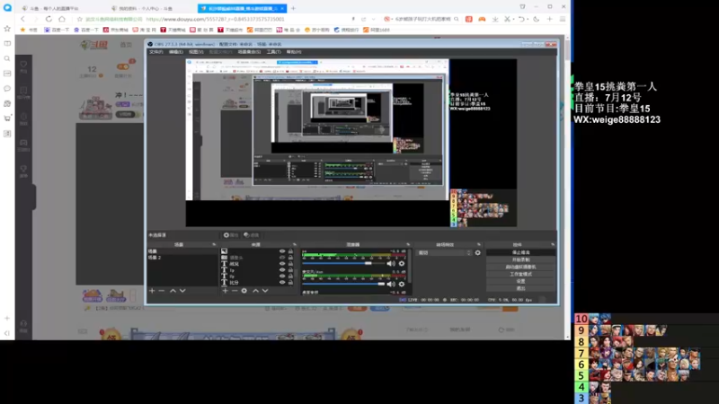Click the chat bubble icon in left sidebar
Viewport: 719px width, 404px height.
pyautogui.click(x=7, y=88)
